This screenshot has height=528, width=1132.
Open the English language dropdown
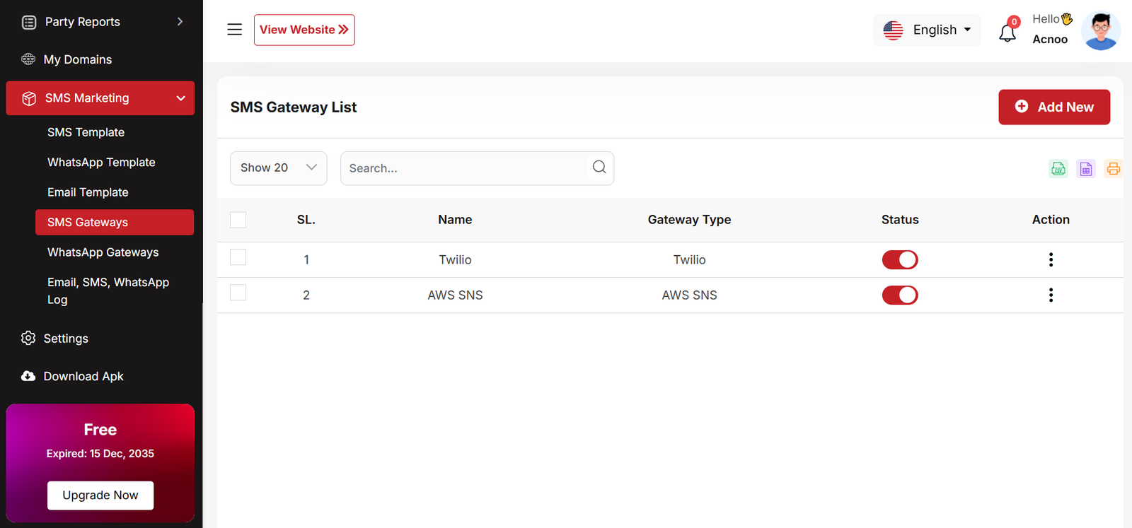[x=927, y=30]
